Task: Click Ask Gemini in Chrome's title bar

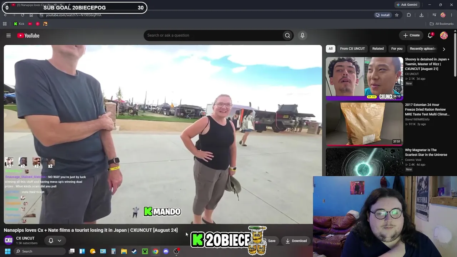Action: point(407,5)
